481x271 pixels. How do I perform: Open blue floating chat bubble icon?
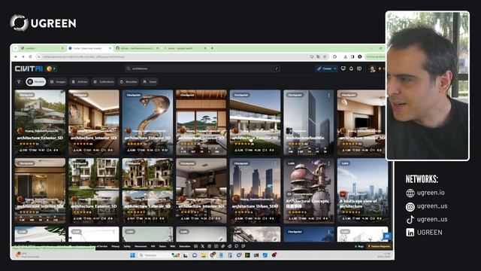coord(387,236)
